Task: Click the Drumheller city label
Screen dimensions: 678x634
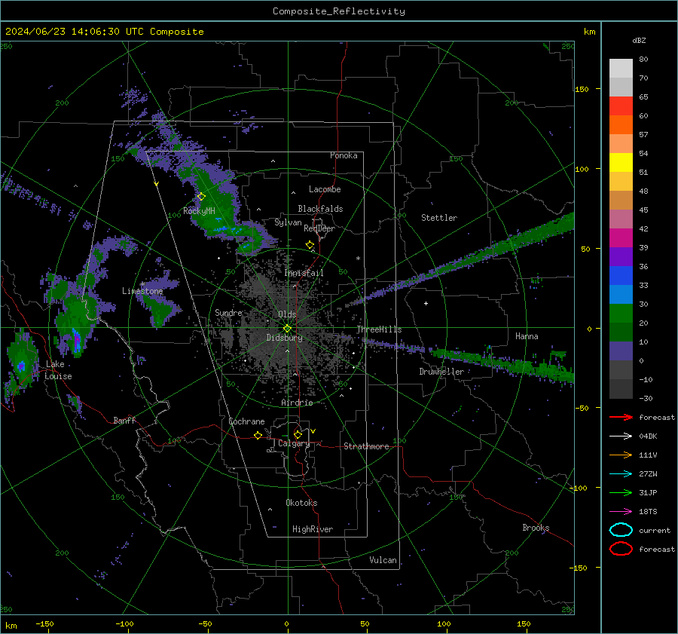Action: click(441, 372)
